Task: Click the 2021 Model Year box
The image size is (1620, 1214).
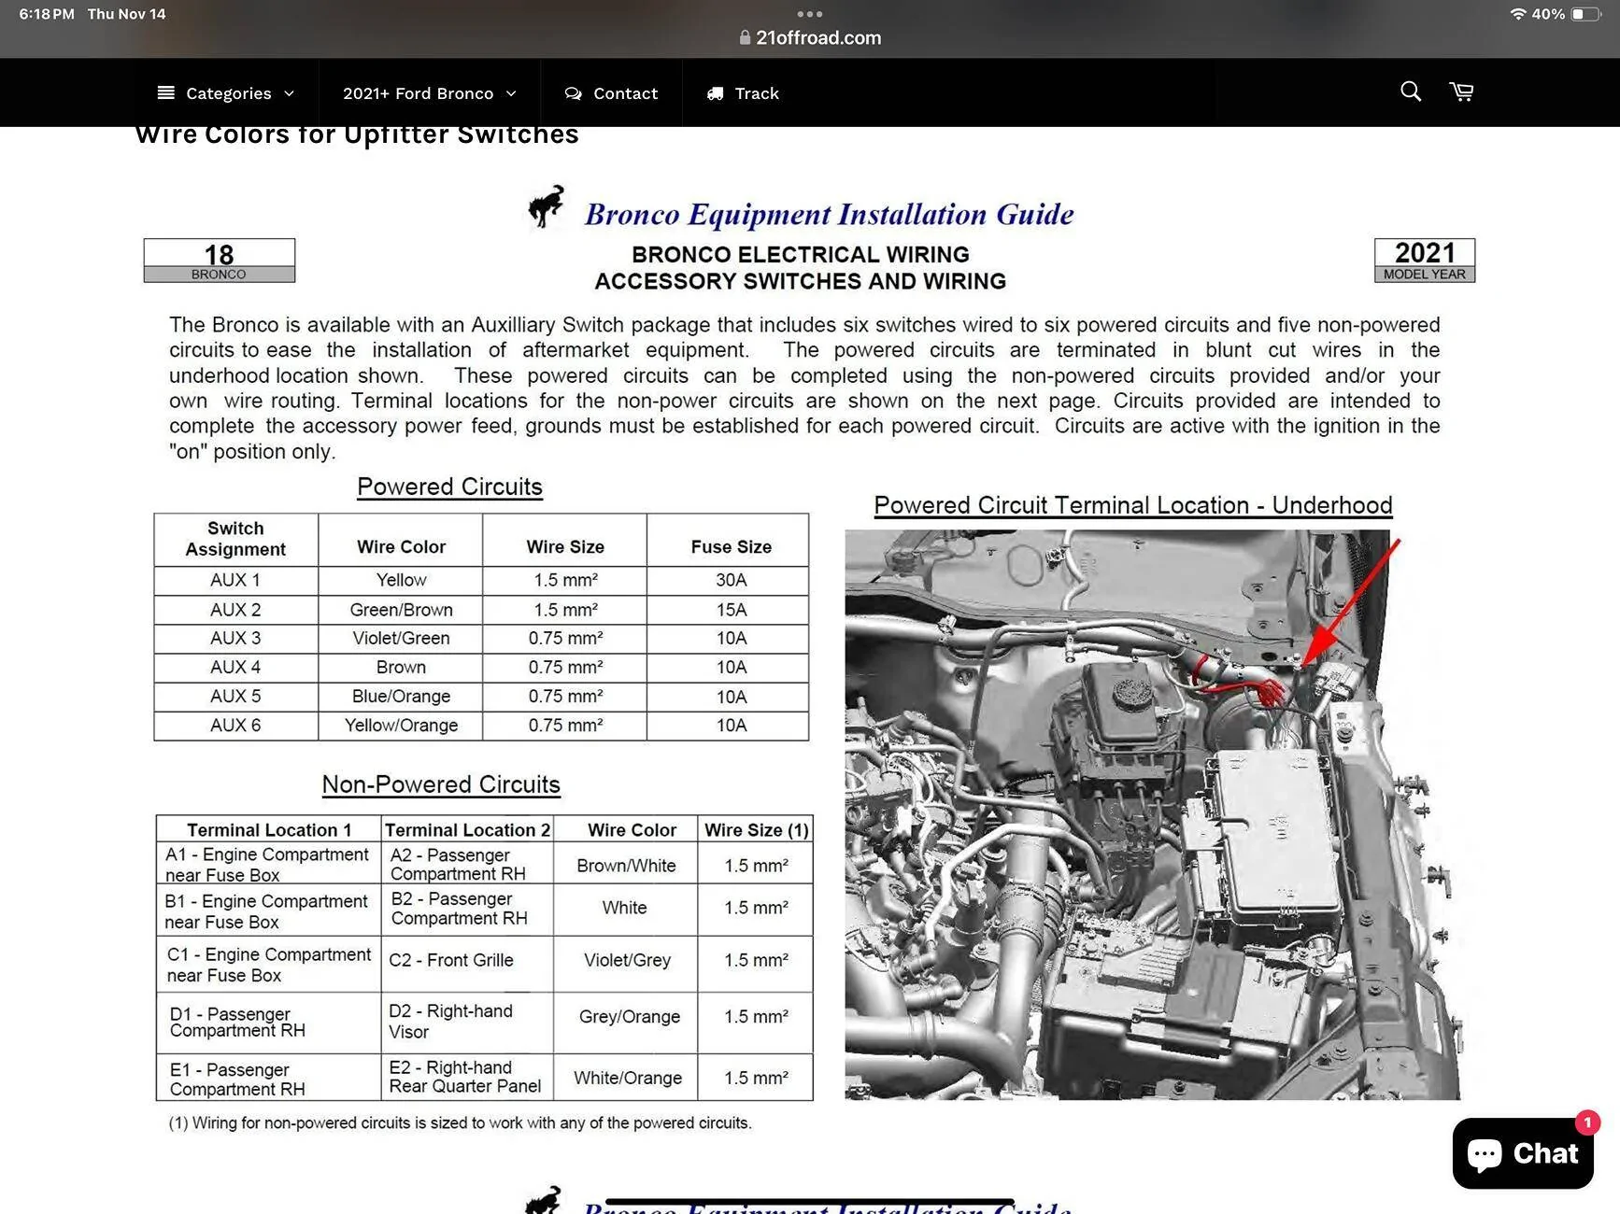Action: click(x=1425, y=261)
